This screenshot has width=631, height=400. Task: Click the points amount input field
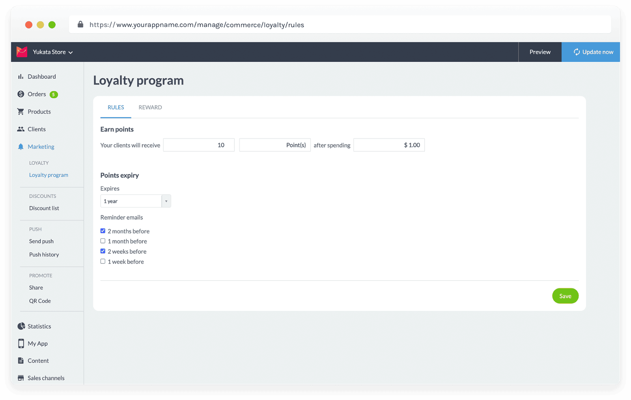(x=198, y=145)
